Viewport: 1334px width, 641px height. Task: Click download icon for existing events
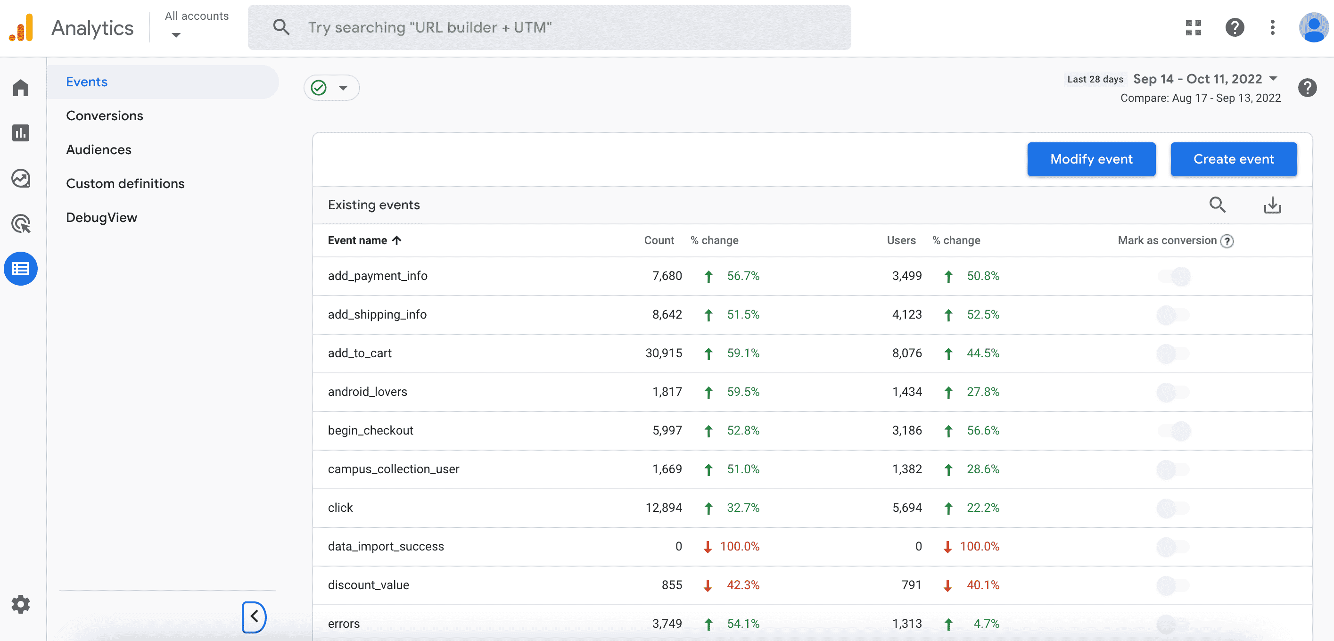pos(1272,205)
